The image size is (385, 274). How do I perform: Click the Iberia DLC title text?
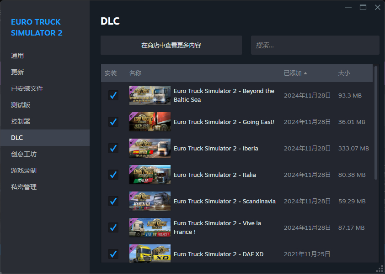point(216,148)
